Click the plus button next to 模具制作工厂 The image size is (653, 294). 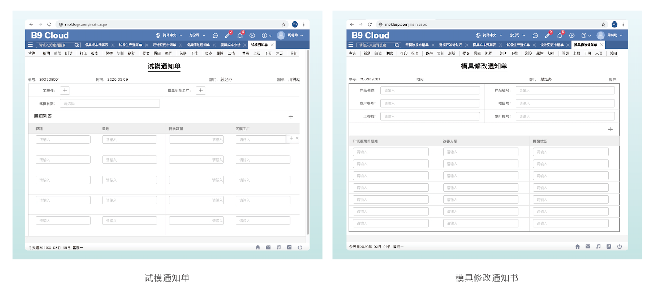point(201,91)
